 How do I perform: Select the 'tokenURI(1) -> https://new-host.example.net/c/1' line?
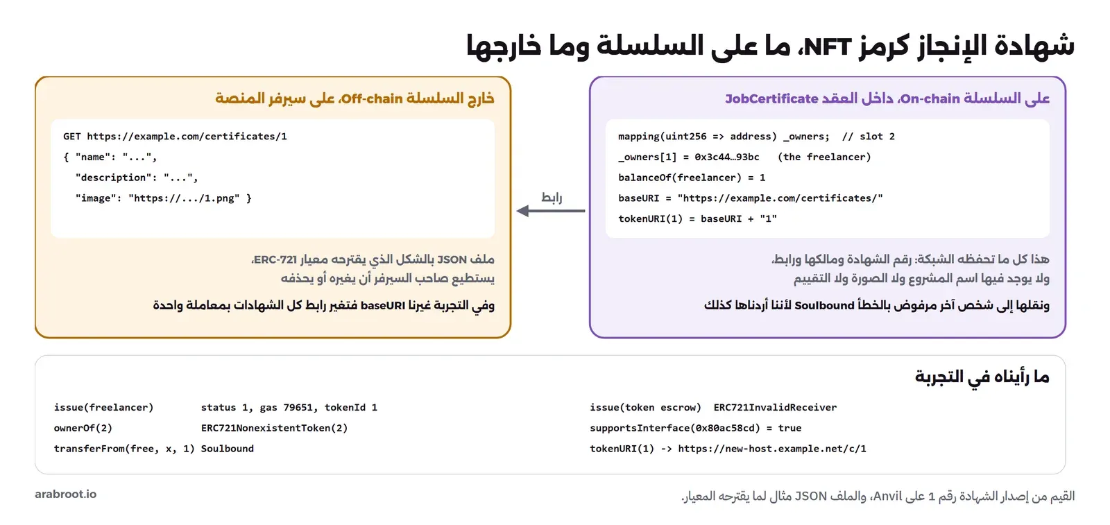coord(728,449)
